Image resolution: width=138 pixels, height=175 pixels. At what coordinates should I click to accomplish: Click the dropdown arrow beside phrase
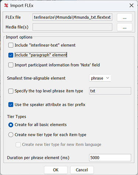pos(107,78)
